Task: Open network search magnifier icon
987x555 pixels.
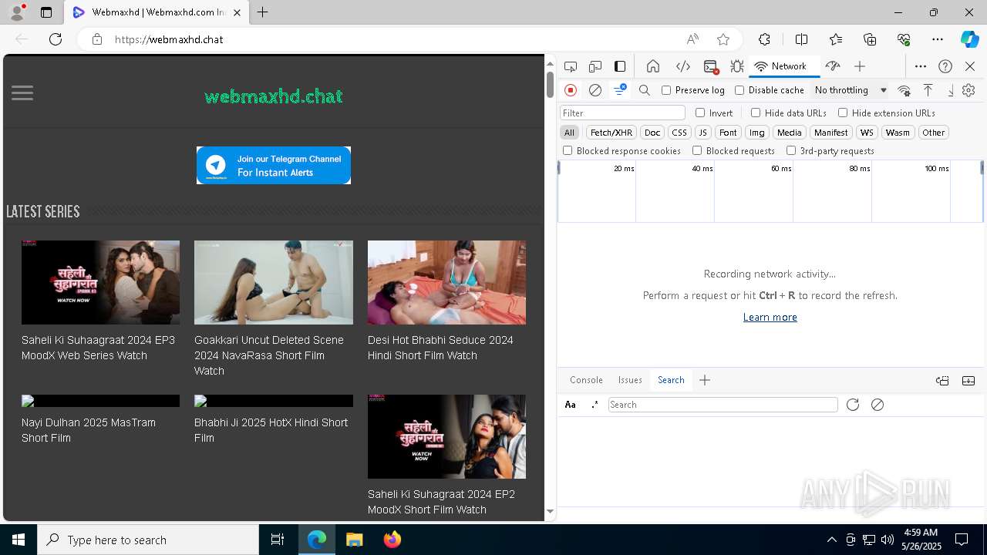Action: point(645,90)
